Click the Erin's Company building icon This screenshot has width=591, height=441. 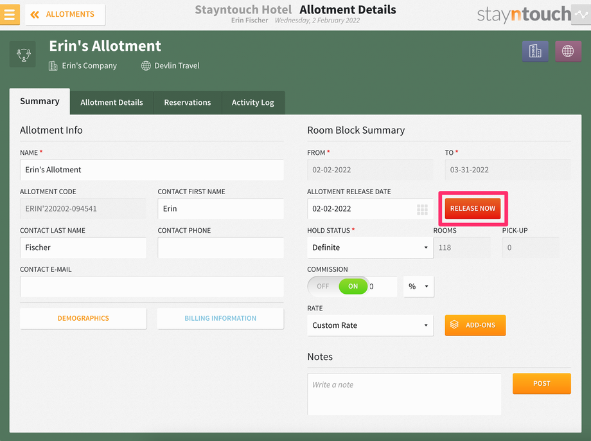click(53, 66)
